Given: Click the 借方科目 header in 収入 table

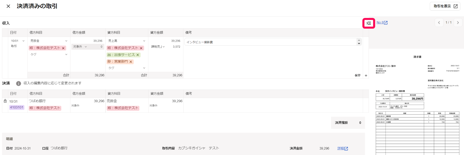Looking at the screenshot, I should [36, 33].
